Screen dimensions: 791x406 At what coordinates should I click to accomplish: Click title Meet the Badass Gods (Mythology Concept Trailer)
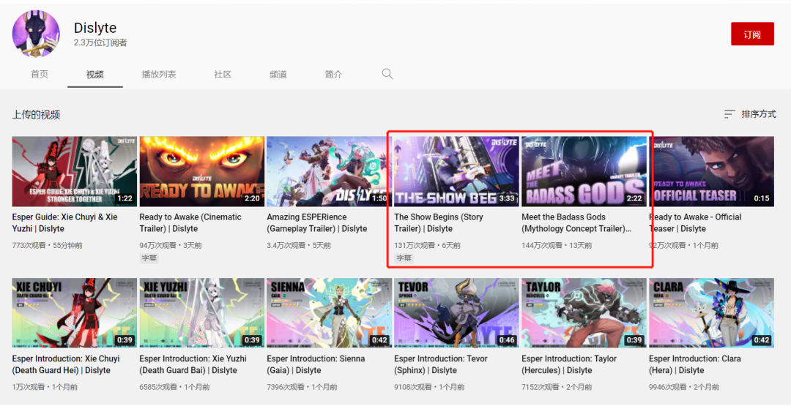click(576, 222)
